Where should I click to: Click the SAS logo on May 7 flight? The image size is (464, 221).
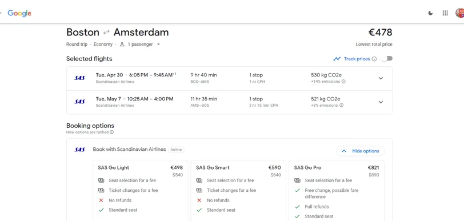pyautogui.click(x=80, y=102)
